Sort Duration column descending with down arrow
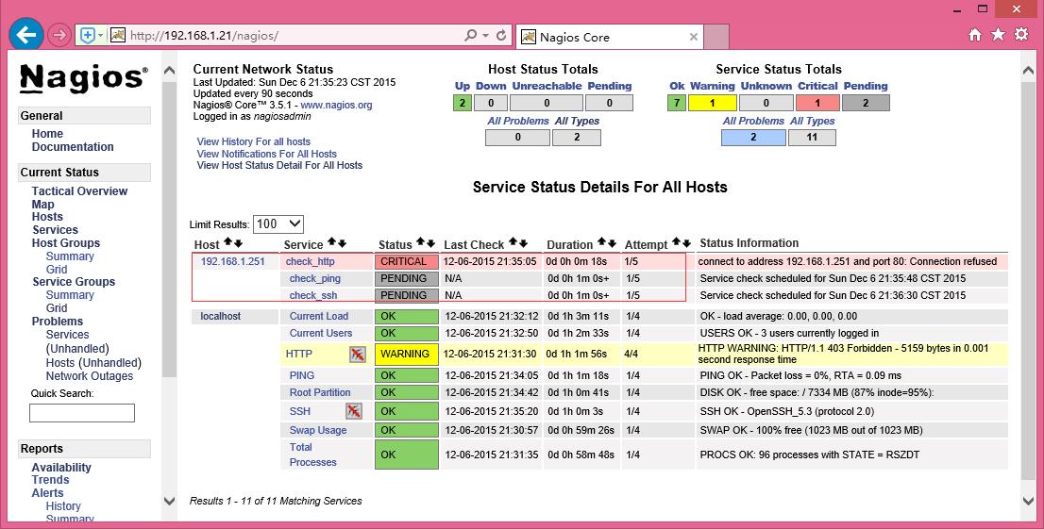Viewport: 1044px width, 529px height. 612,243
